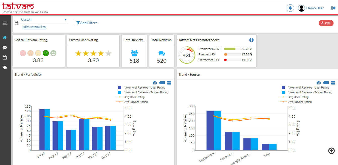Open the chart menu icon on Trend - Periodicity
The width and height of the screenshot is (338, 165).
pyautogui.click(x=169, y=83)
